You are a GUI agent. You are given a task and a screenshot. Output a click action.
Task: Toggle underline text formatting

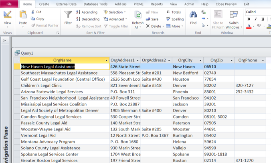(x=262, y=19)
